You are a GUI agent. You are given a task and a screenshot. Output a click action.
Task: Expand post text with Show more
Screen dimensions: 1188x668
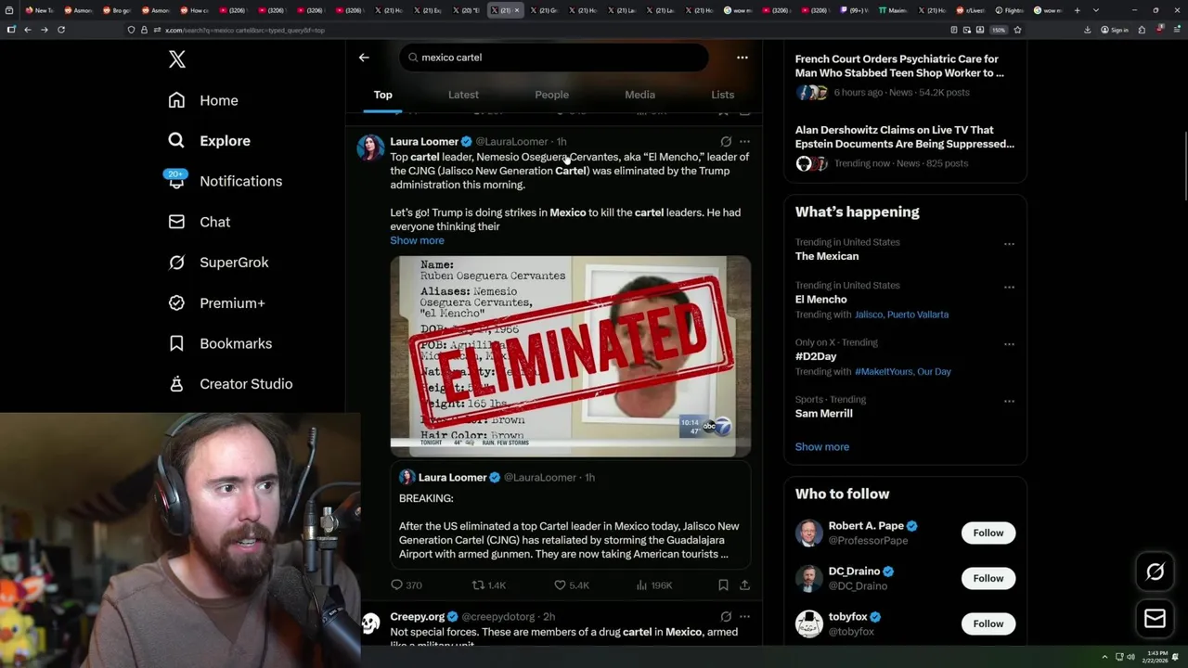click(x=417, y=240)
